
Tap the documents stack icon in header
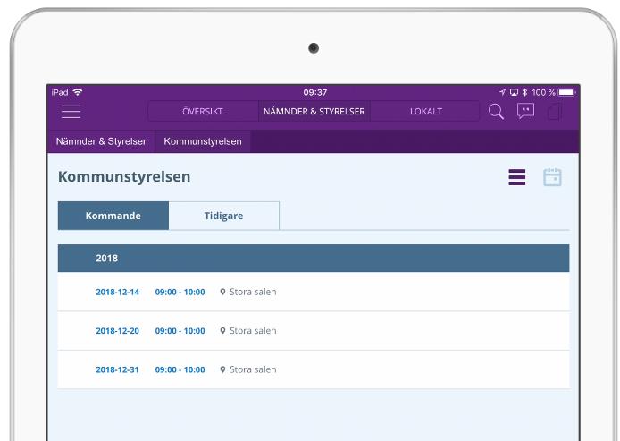click(x=555, y=112)
